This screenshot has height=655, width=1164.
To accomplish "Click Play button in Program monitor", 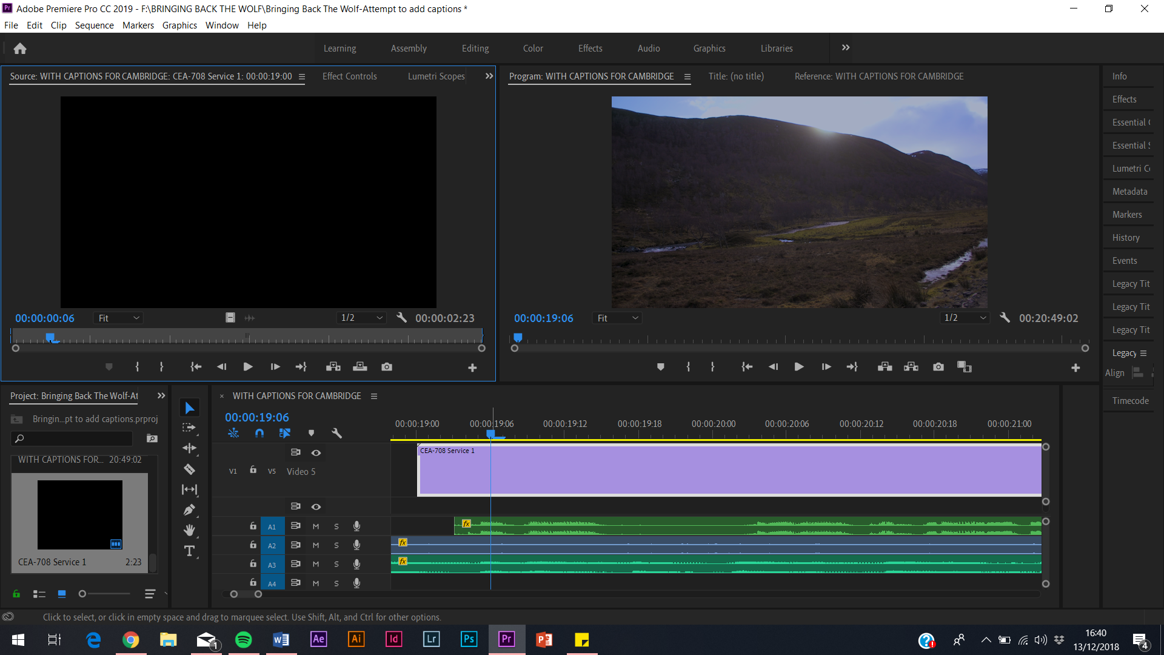I will click(798, 367).
